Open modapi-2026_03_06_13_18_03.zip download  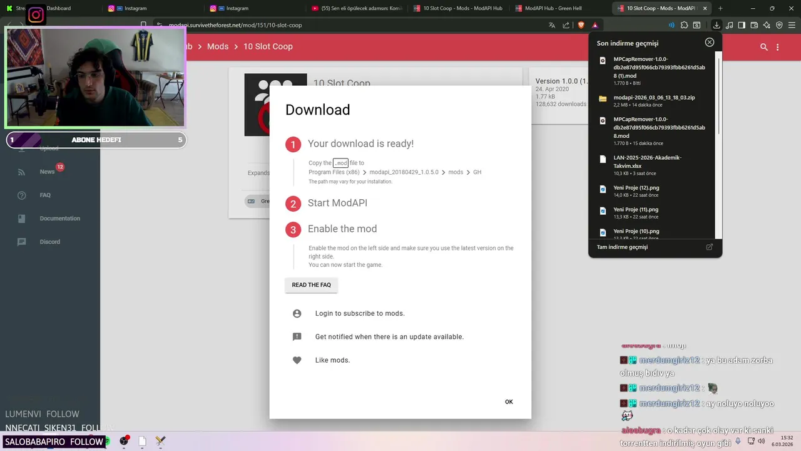[x=654, y=102]
